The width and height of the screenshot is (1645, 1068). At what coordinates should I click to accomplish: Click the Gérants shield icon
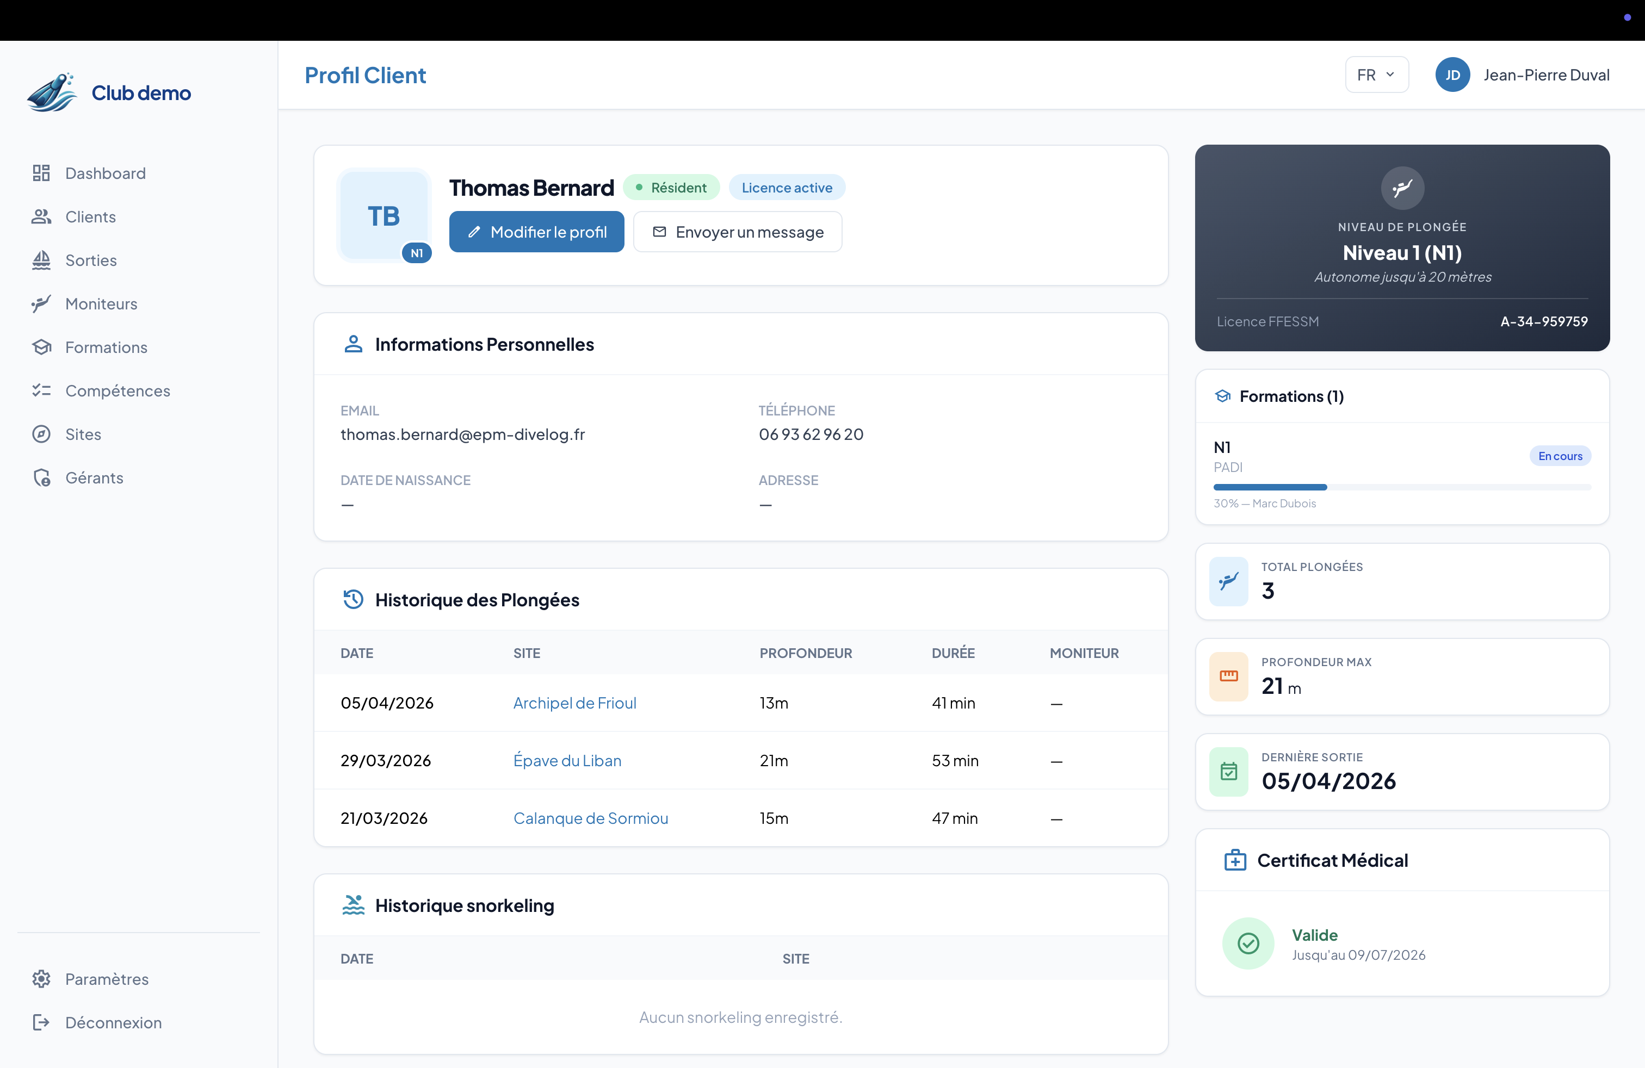pyautogui.click(x=41, y=477)
